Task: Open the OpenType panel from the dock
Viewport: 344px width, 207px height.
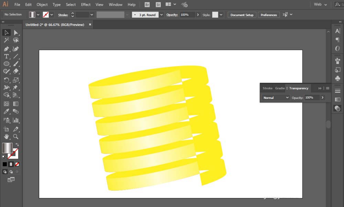Action: (x=338, y=49)
